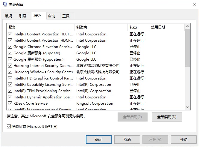The height and width of the screenshot is (147, 199).
Task: Uncheck Google 更新服务 (gupdatem) checkbox
Action: click(10, 59)
